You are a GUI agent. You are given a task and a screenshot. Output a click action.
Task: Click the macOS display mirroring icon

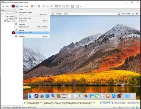(119, 14)
